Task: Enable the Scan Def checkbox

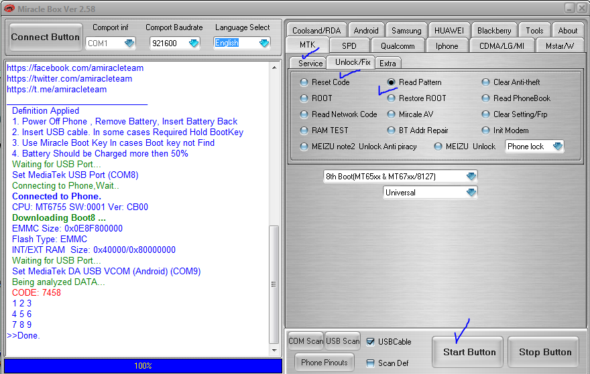Action: (x=370, y=363)
